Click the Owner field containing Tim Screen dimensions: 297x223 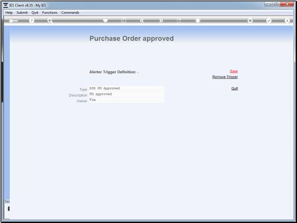[x=127, y=100]
